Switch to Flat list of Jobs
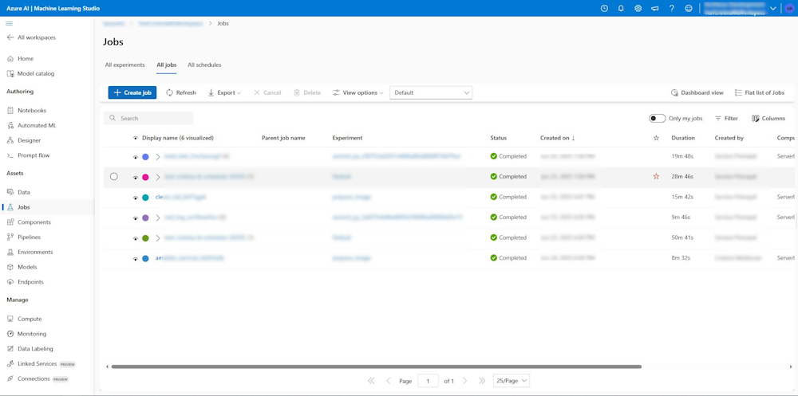The height and width of the screenshot is (396, 798). tap(760, 92)
